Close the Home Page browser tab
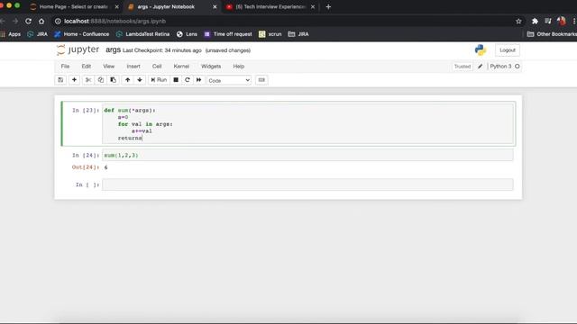The width and height of the screenshot is (577, 324). 116,6
